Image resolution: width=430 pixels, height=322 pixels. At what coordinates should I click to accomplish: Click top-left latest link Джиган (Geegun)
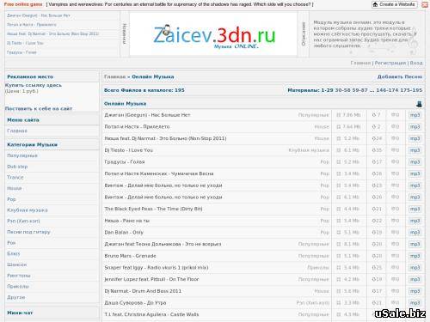click(x=39, y=15)
